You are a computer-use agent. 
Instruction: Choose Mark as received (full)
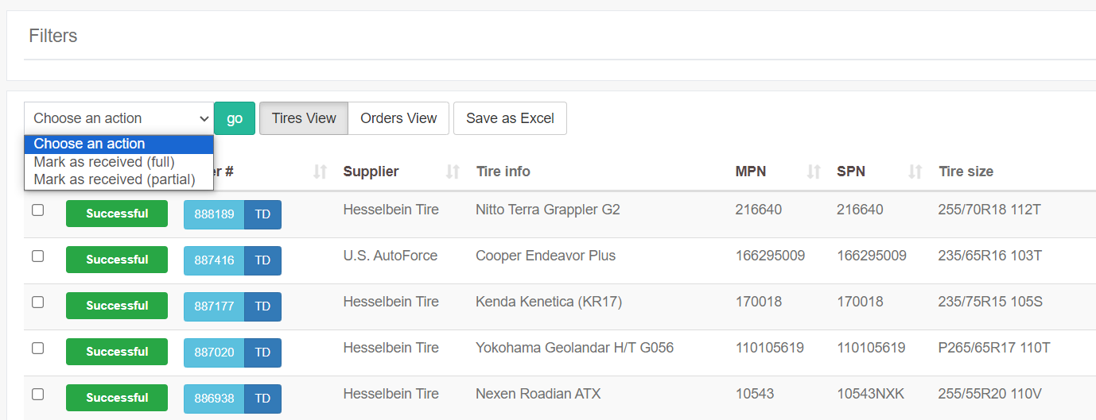119,162
